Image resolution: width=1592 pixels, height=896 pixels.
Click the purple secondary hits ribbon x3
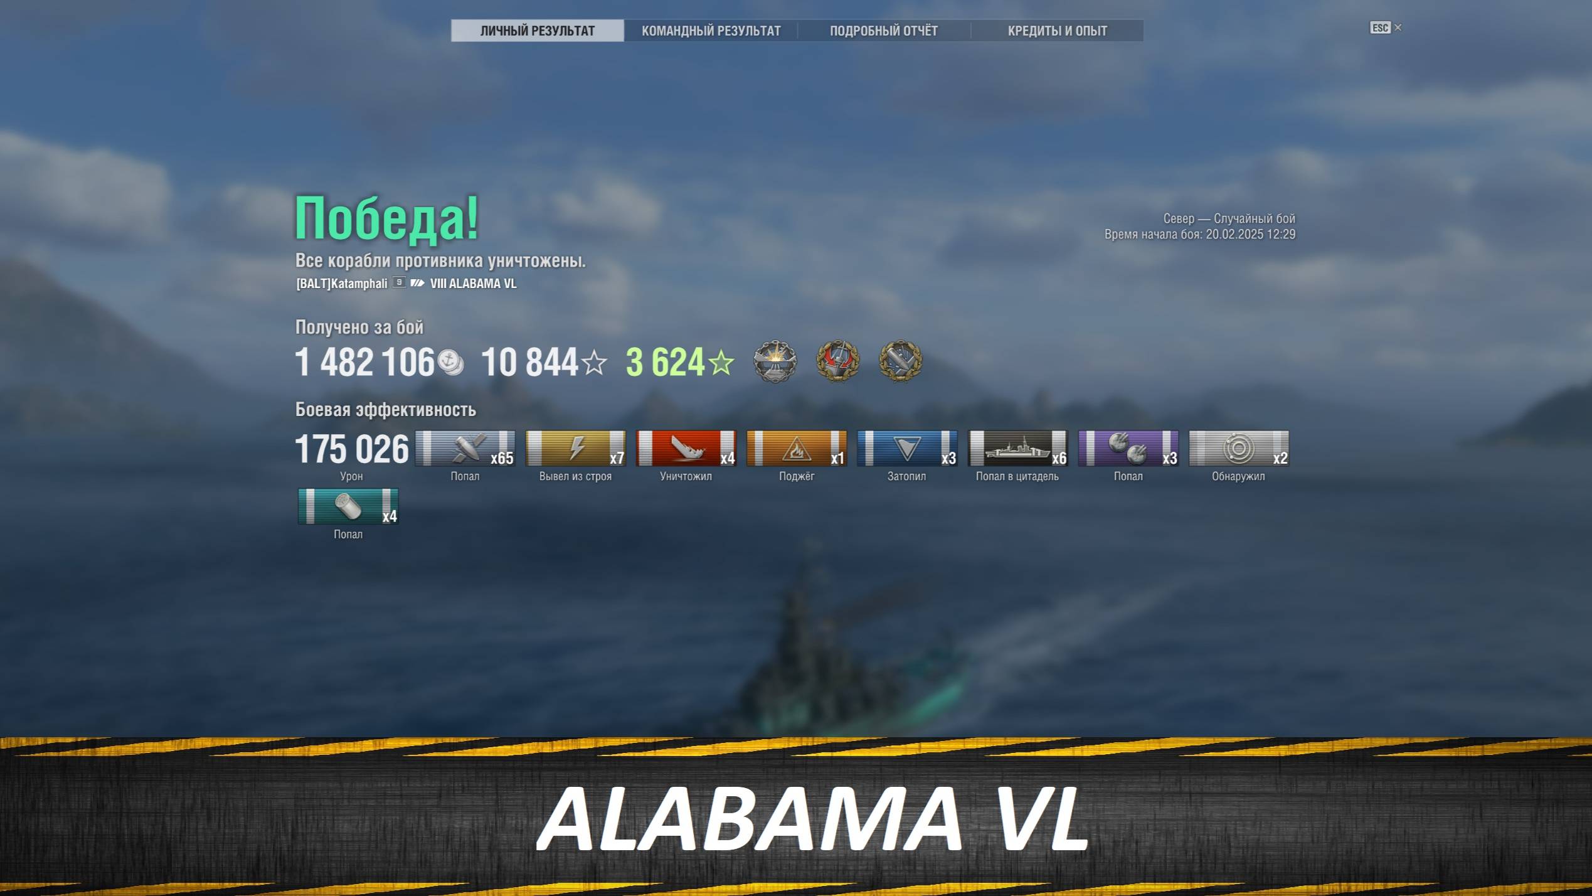[1128, 448]
